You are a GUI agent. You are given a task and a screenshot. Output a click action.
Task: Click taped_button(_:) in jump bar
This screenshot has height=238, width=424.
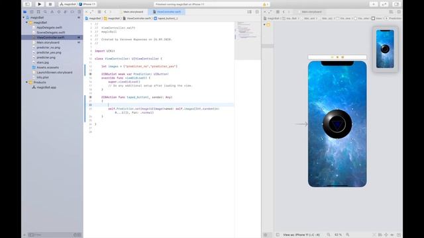coord(166,19)
